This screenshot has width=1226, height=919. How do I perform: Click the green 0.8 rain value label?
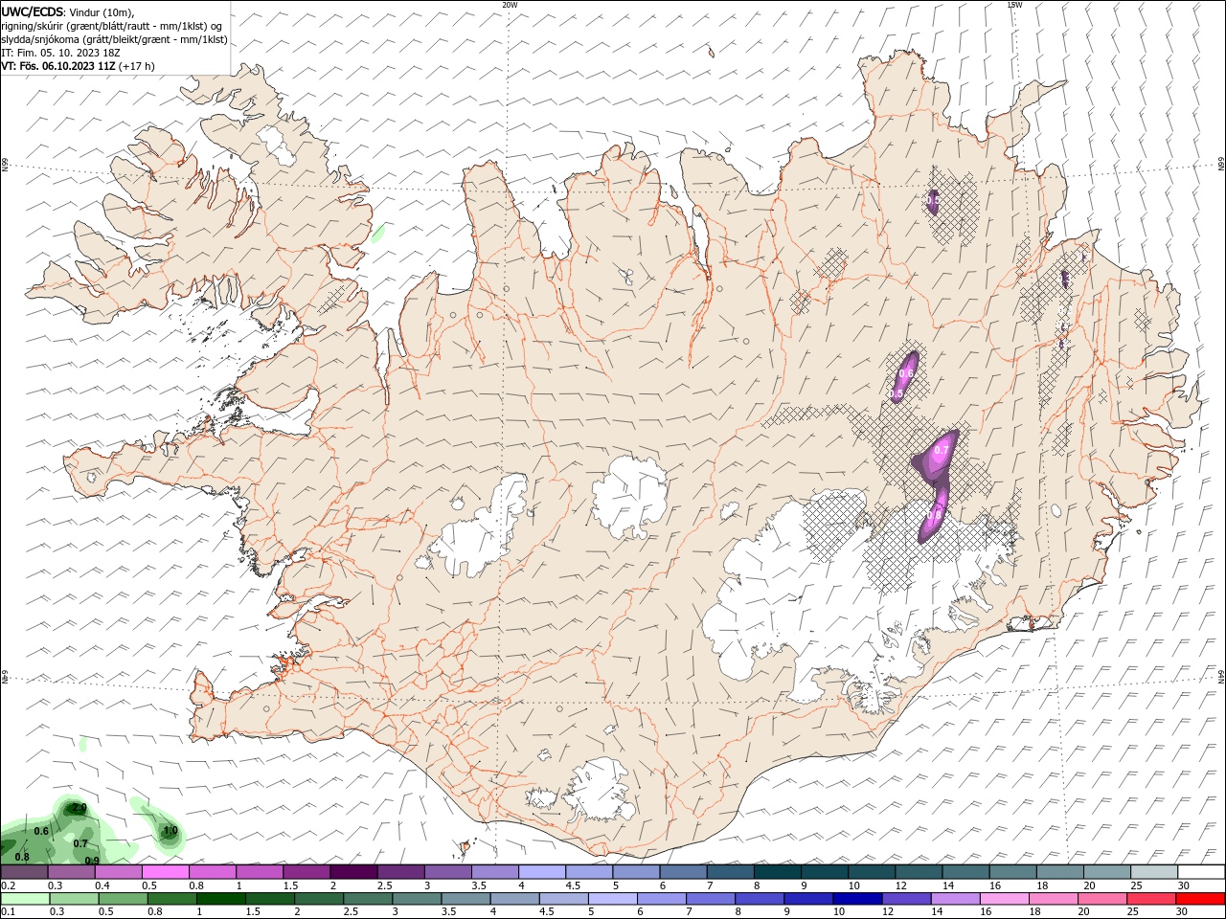point(22,857)
